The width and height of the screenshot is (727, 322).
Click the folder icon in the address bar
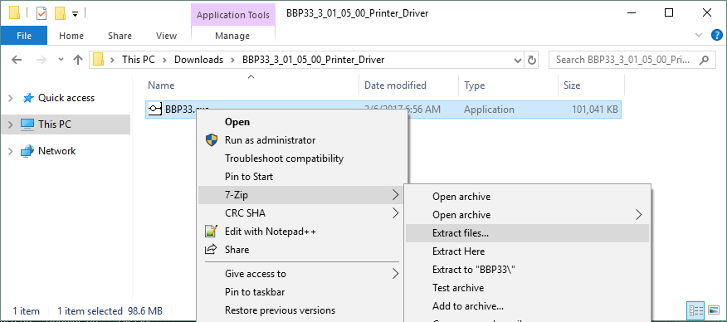tap(98, 60)
